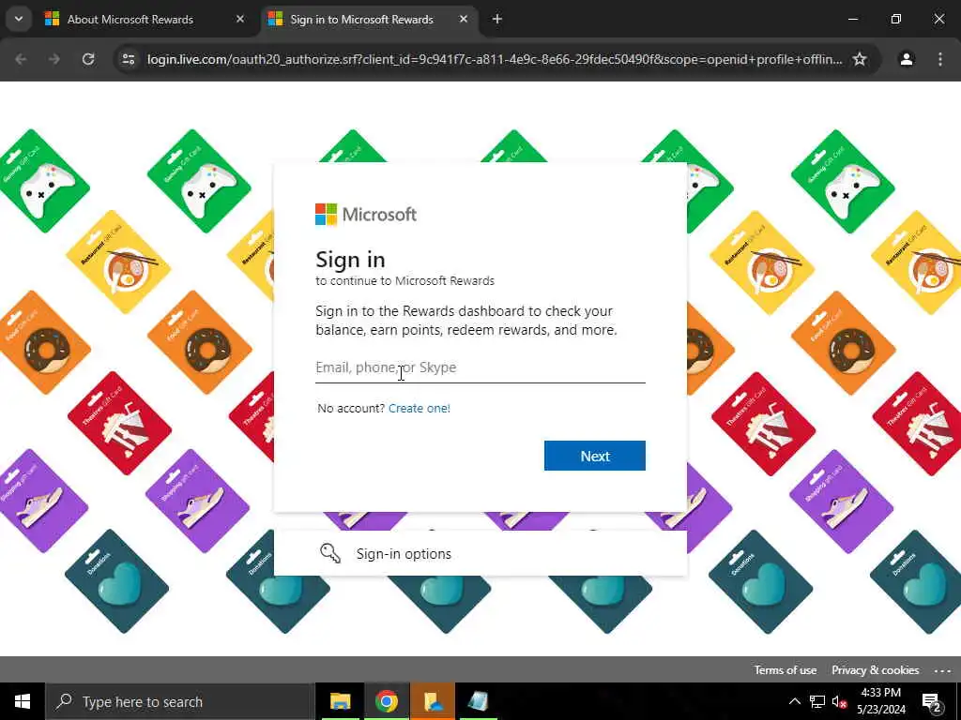961x720 pixels.
Task: Open the notepad-like app in the taskbar
Action: pyautogui.click(x=478, y=701)
